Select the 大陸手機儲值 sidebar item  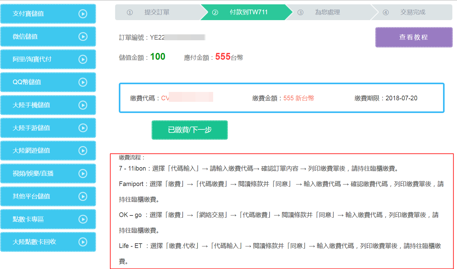coord(48,105)
